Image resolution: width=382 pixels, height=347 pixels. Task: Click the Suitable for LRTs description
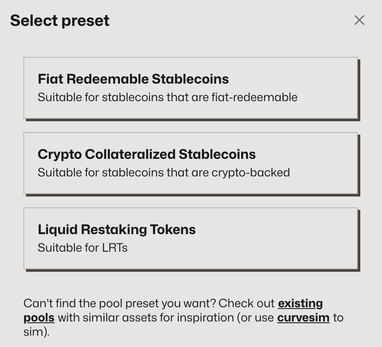click(x=82, y=247)
